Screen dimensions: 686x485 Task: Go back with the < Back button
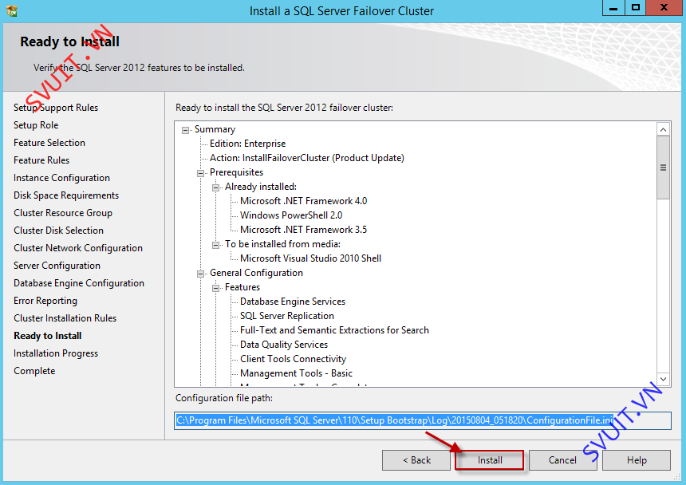pyautogui.click(x=416, y=460)
